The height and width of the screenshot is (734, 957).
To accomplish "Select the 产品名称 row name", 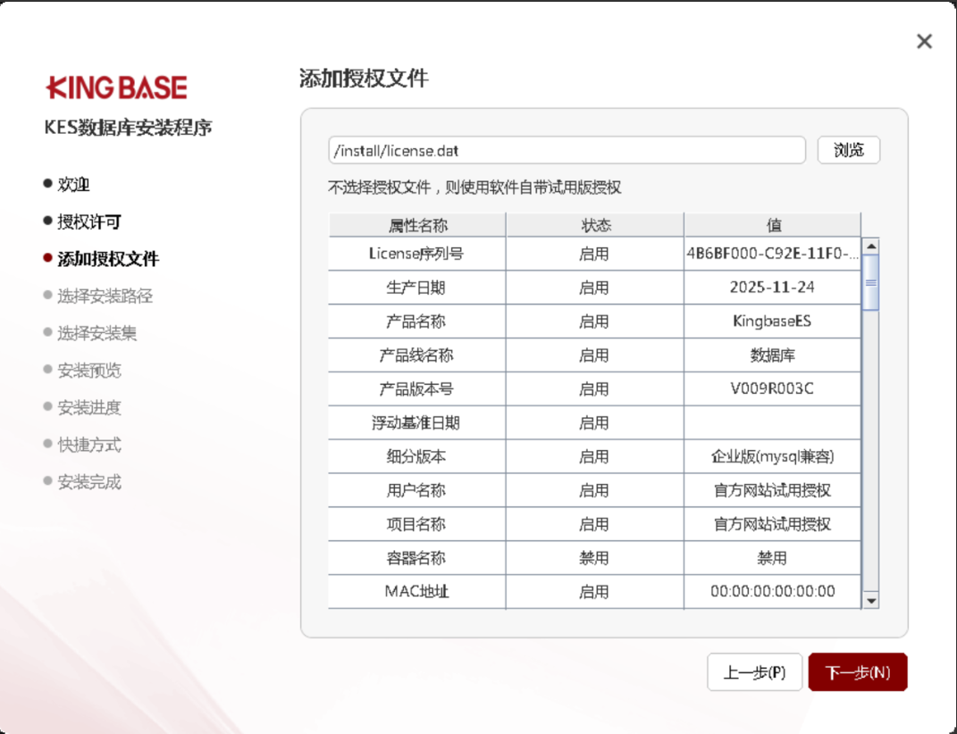I will (x=416, y=321).
